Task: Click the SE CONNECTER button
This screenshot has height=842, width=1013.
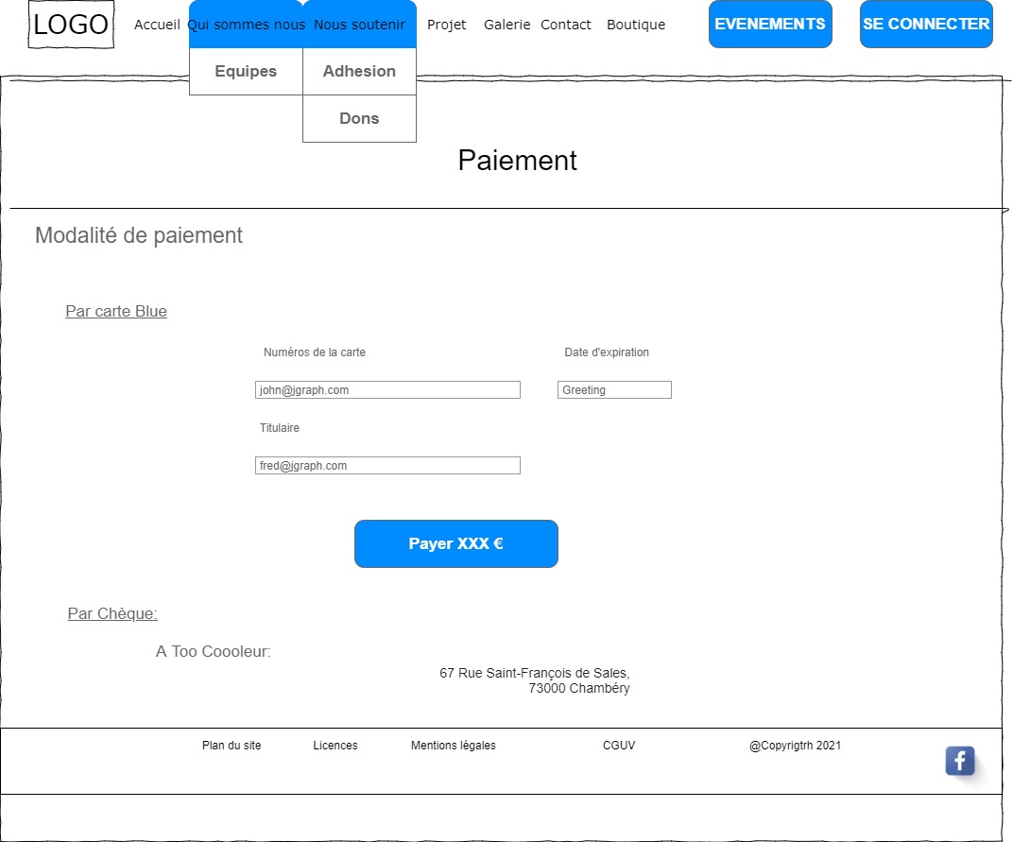Action: [x=925, y=25]
